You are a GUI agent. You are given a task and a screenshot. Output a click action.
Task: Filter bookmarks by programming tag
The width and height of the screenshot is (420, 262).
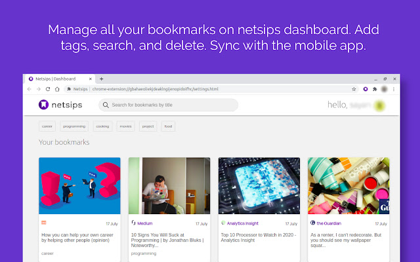coord(74,126)
